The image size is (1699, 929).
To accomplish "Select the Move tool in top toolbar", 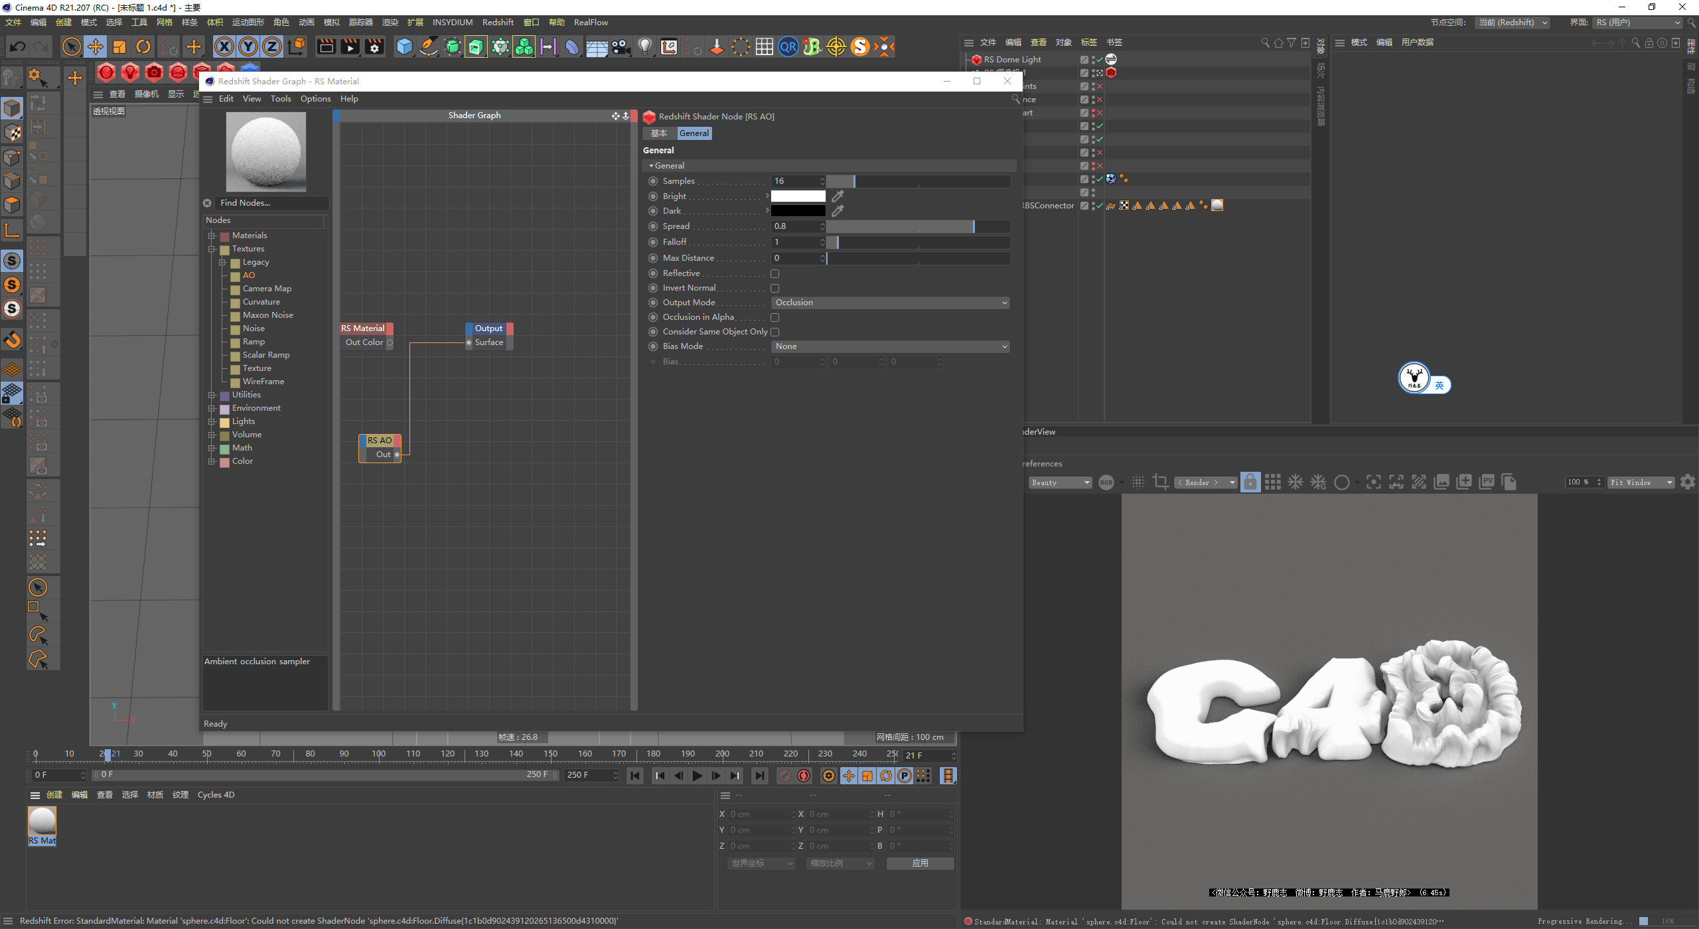I will pyautogui.click(x=96, y=46).
